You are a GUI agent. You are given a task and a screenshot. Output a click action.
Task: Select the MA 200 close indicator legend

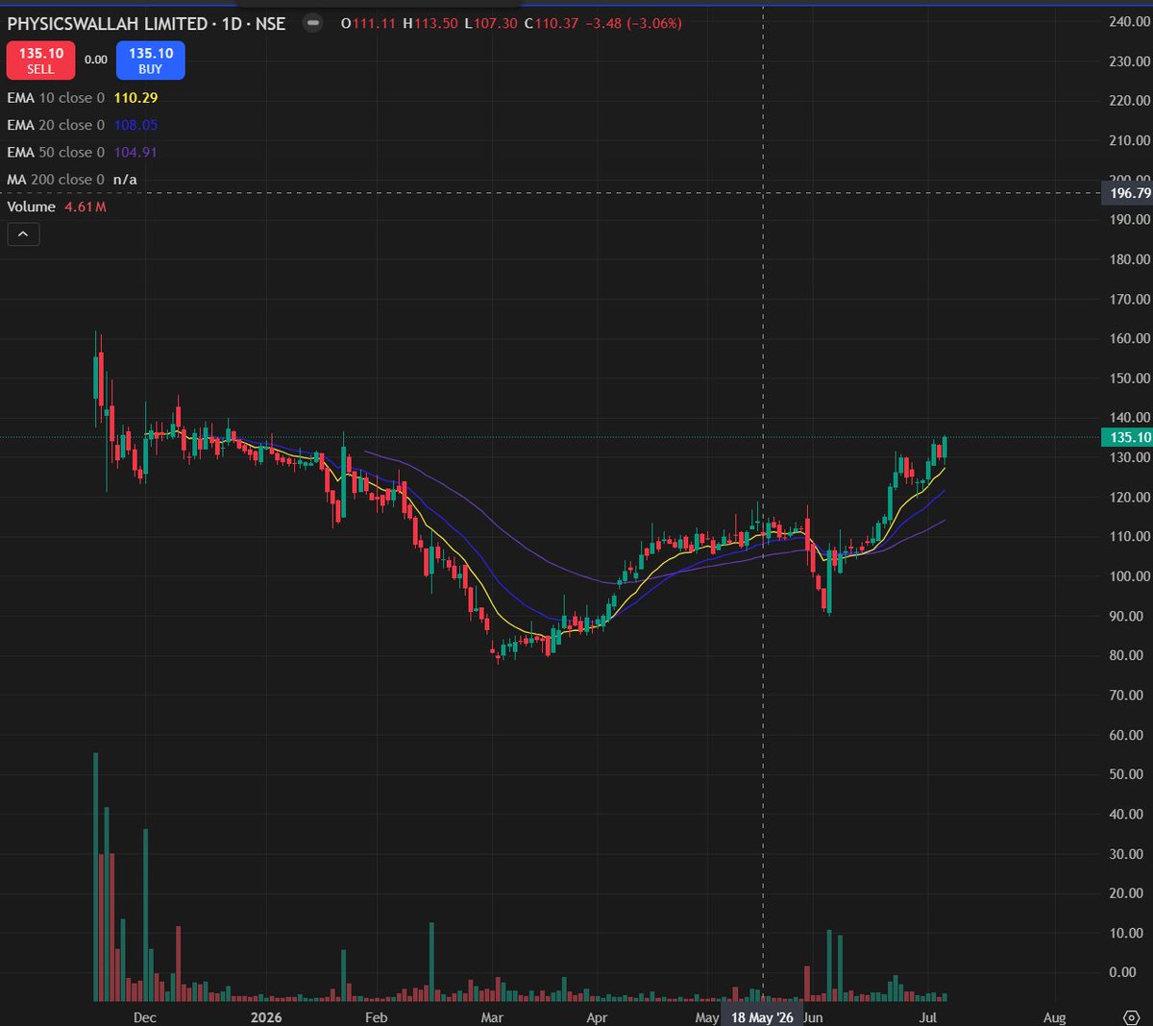56,180
